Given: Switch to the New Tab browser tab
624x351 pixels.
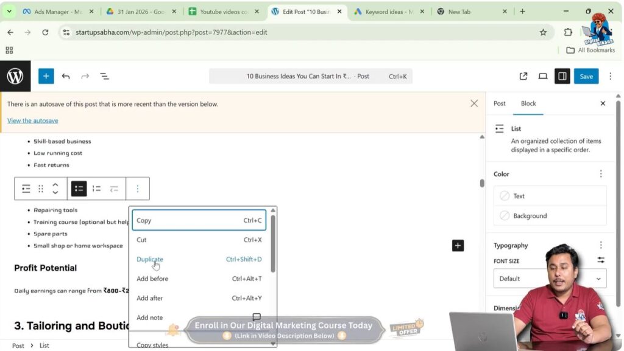Looking at the screenshot, I should click(x=472, y=12).
